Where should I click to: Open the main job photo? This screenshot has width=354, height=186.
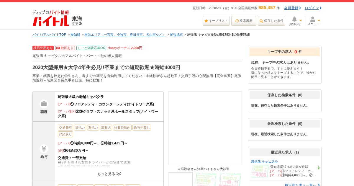(x=205, y=128)
